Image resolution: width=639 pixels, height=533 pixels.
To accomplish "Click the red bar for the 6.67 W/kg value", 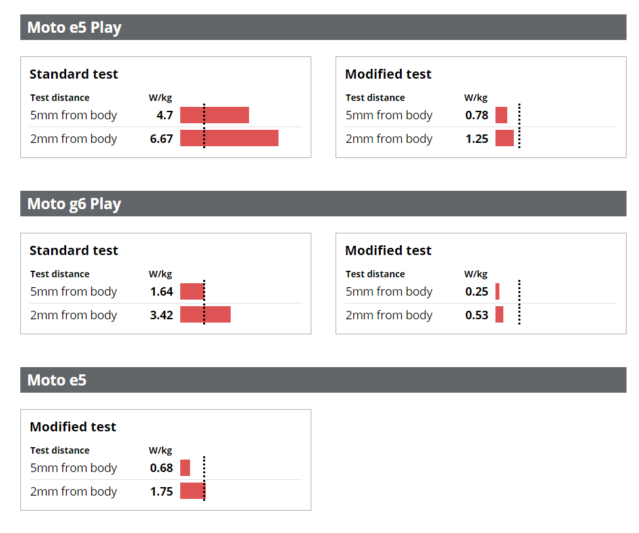I will (229, 138).
